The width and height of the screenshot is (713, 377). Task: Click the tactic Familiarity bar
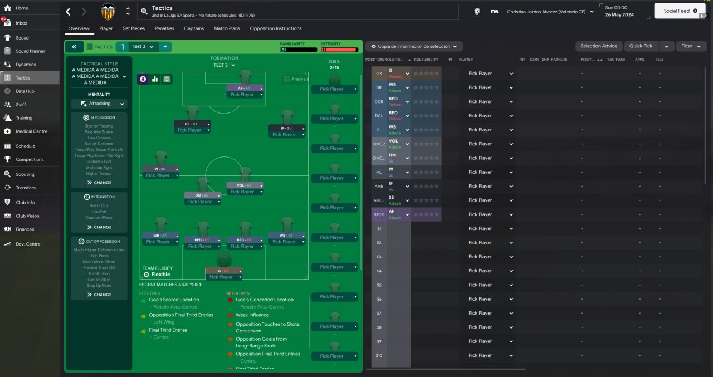[x=299, y=50]
